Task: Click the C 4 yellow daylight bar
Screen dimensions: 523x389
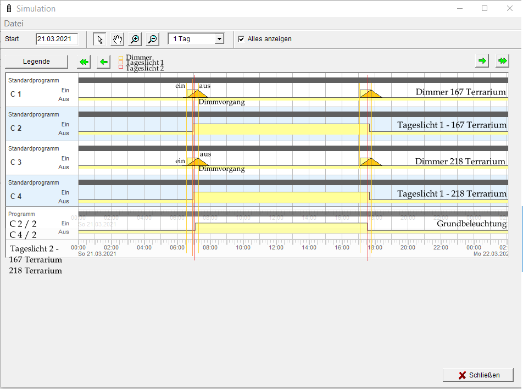Action: point(281,197)
